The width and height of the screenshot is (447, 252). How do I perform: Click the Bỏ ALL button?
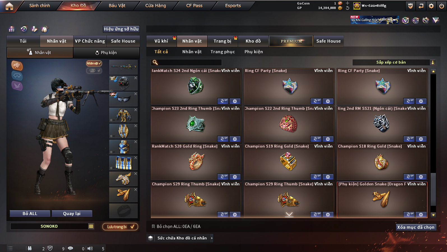pos(30,214)
